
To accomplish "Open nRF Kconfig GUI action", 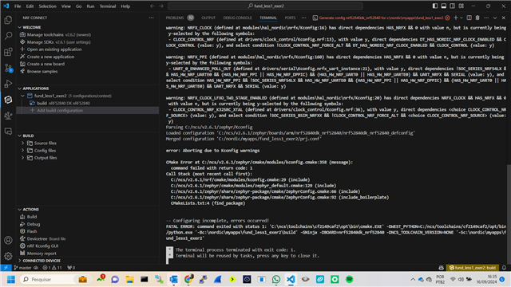I will pyautogui.click(x=42, y=246).
